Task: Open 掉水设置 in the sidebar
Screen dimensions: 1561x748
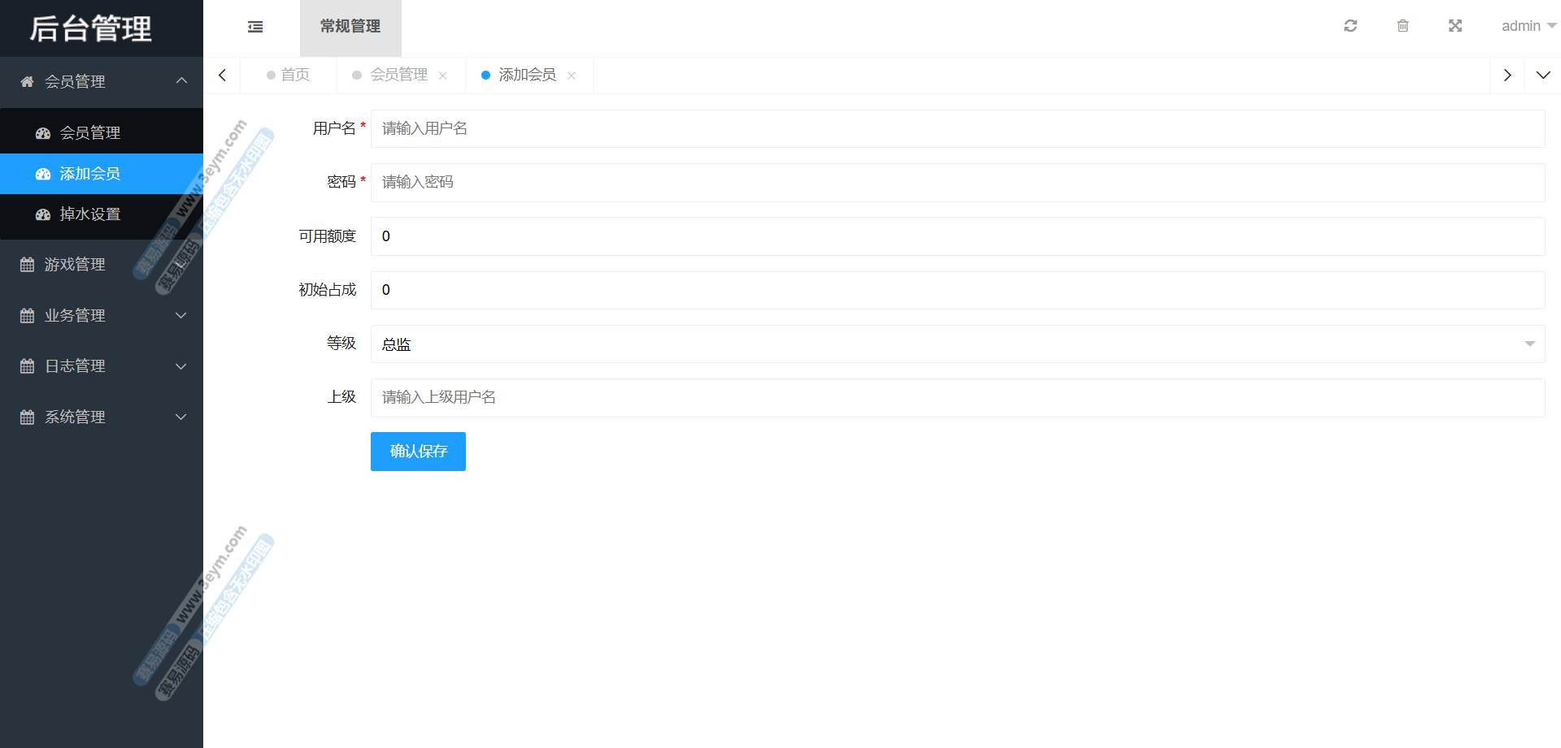Action: pos(90,214)
